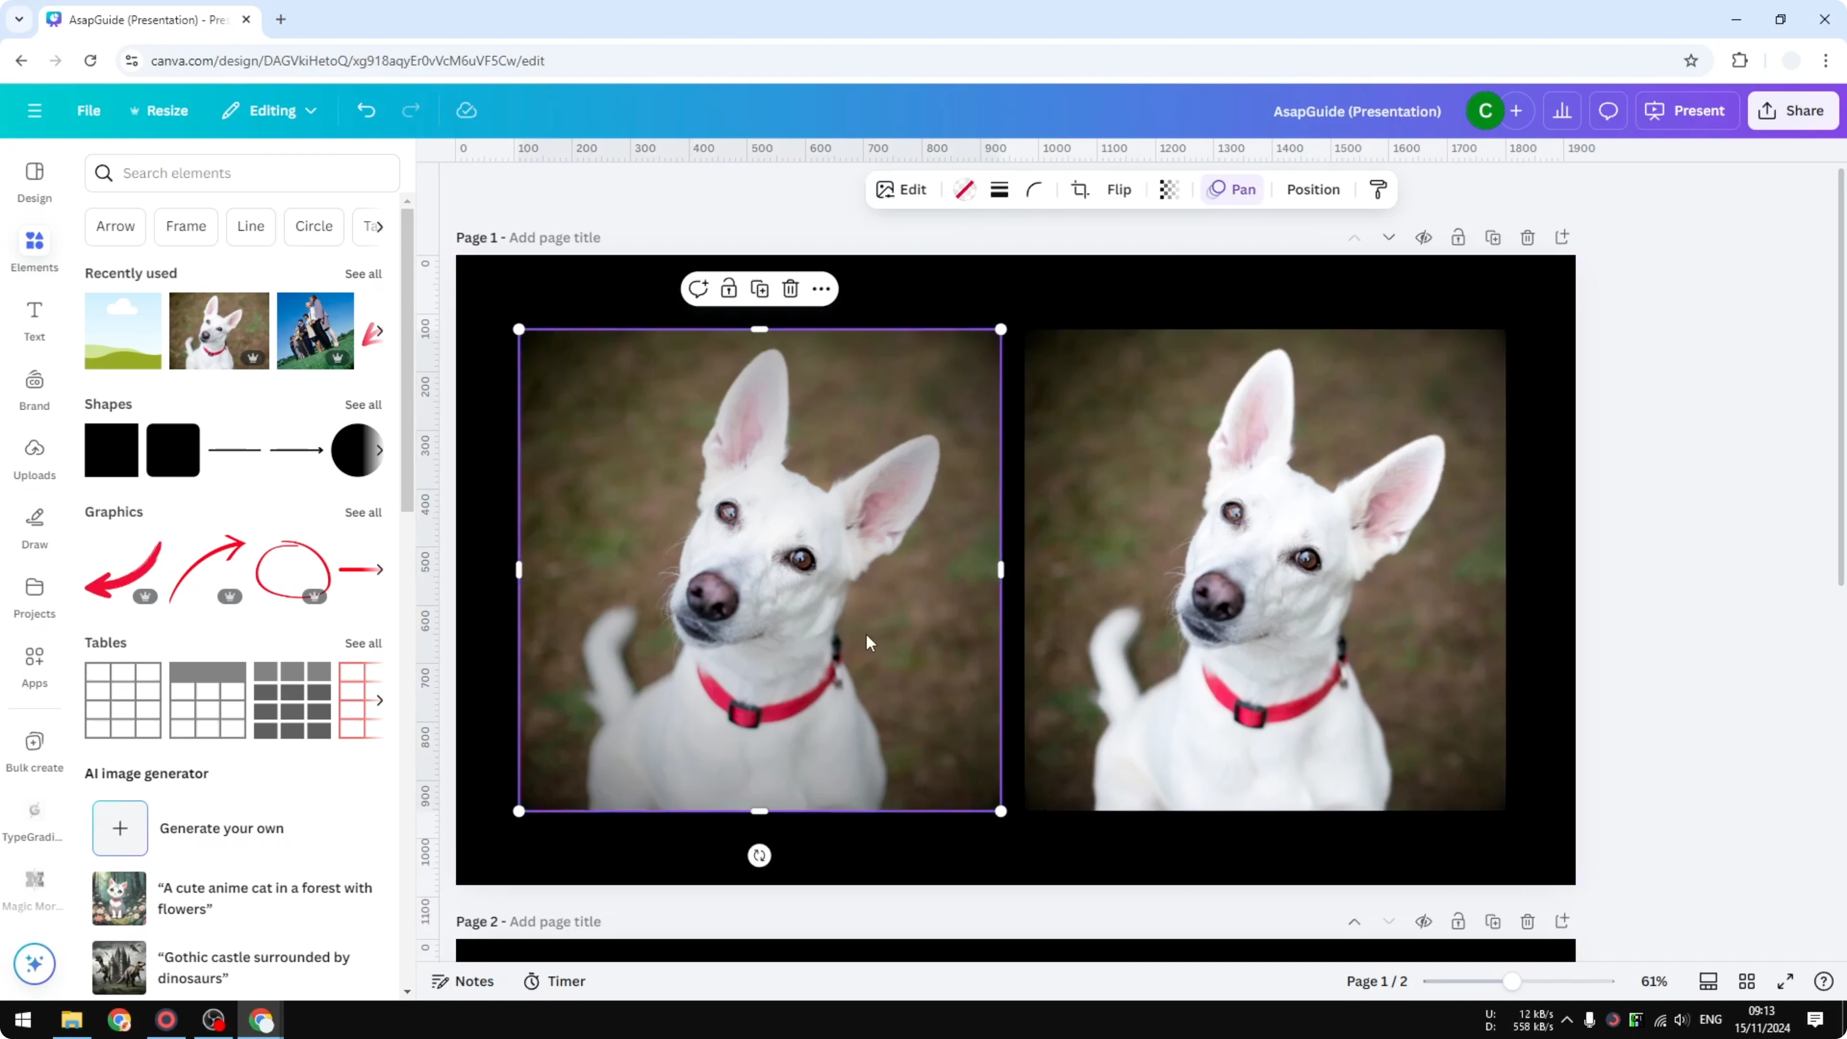Screen dimensions: 1847x1039
Task: Open the File menu
Action: [x=89, y=110]
